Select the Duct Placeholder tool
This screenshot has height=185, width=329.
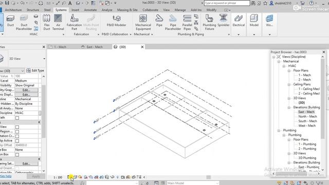[x=24, y=23]
